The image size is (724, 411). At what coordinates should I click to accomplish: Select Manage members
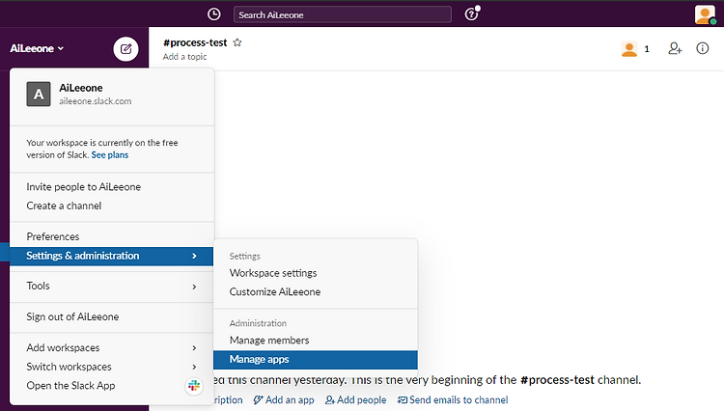[x=316, y=341]
